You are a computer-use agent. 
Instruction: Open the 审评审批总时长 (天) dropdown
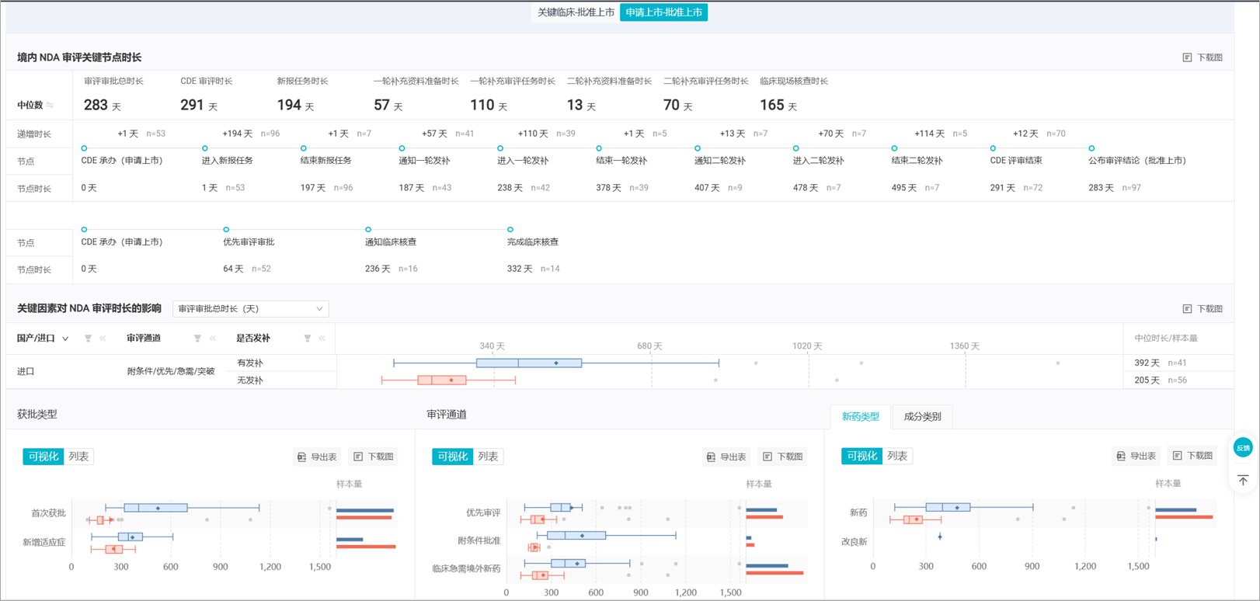click(x=250, y=309)
